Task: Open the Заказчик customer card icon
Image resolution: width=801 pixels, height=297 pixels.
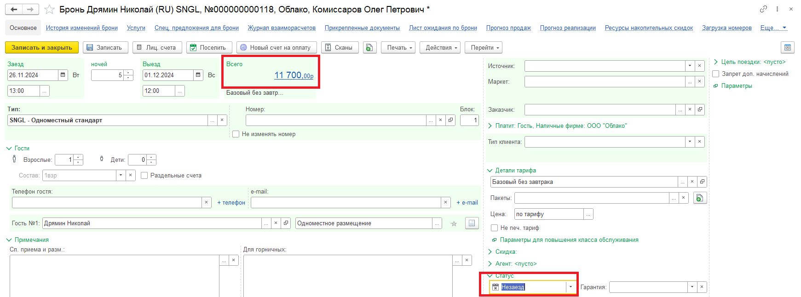Action: pyautogui.click(x=700, y=109)
